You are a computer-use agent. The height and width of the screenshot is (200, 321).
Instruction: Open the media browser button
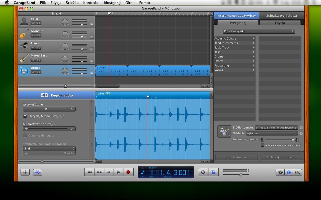(x=297, y=172)
